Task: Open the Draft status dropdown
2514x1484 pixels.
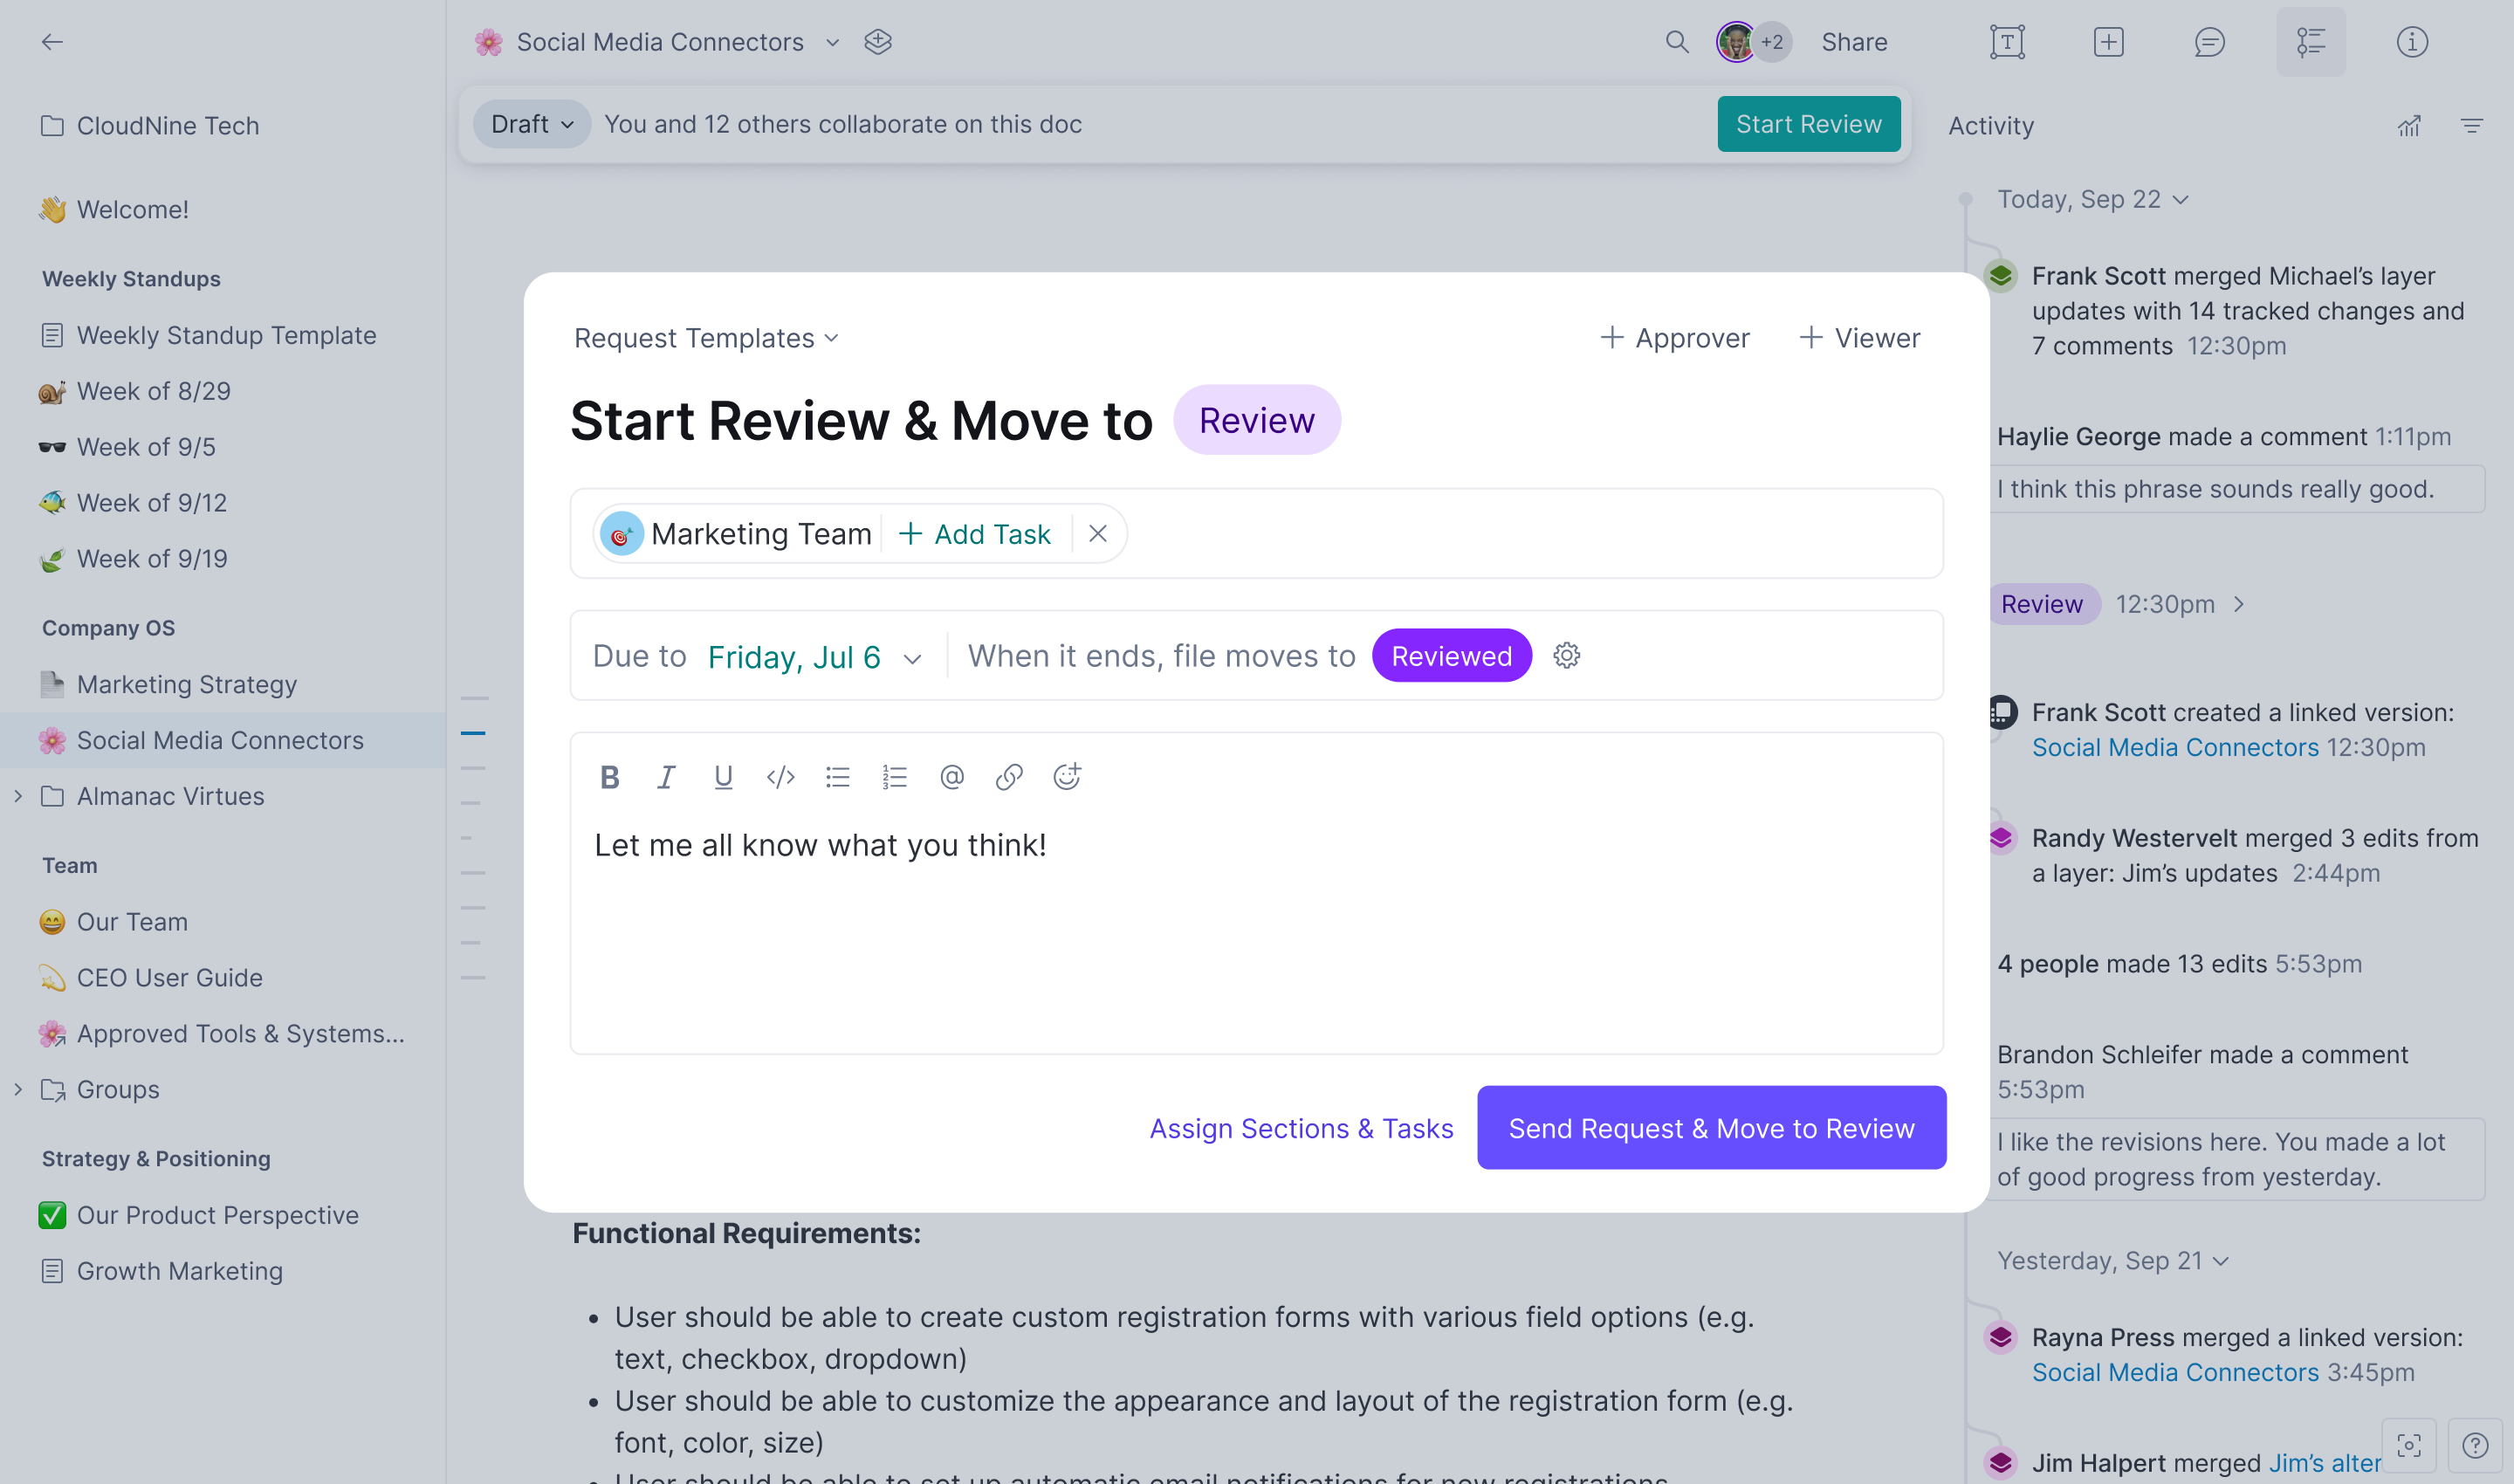Action: click(532, 124)
